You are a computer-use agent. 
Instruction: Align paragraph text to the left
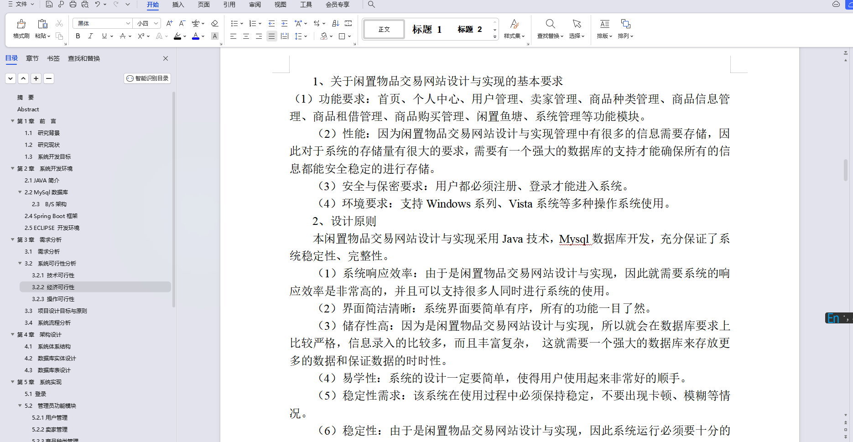click(233, 36)
